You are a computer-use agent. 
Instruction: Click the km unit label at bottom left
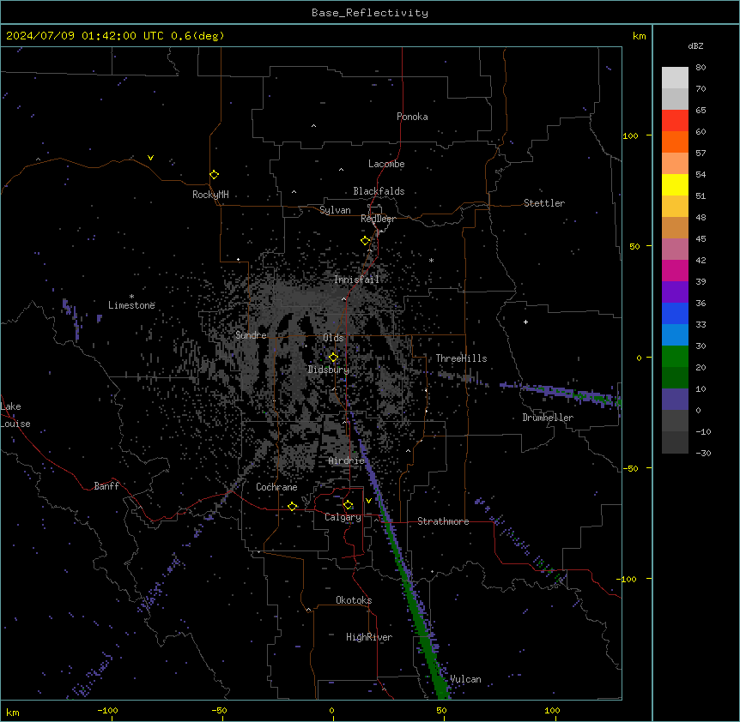point(13,712)
